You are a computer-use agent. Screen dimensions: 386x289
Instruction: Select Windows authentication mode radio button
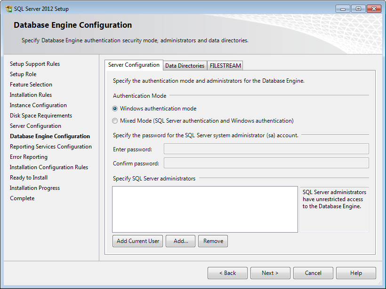click(x=115, y=109)
